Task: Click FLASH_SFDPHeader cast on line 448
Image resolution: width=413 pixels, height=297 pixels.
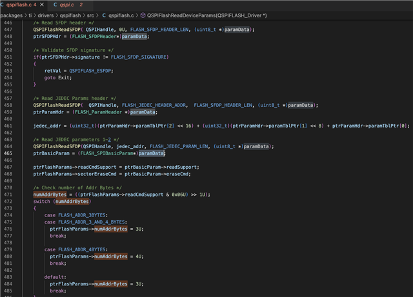Action: click(x=94, y=36)
